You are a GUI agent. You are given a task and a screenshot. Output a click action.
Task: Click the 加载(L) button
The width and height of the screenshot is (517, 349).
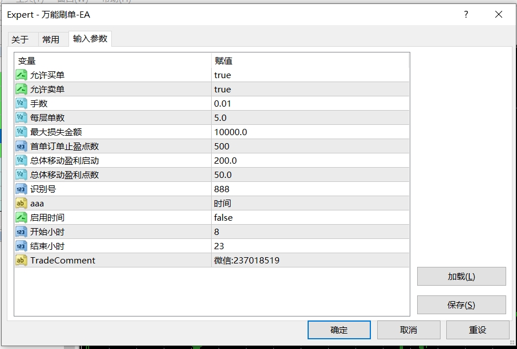click(x=461, y=277)
